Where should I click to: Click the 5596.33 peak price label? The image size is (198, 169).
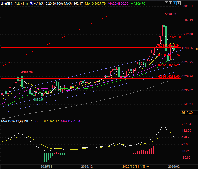click(170, 14)
